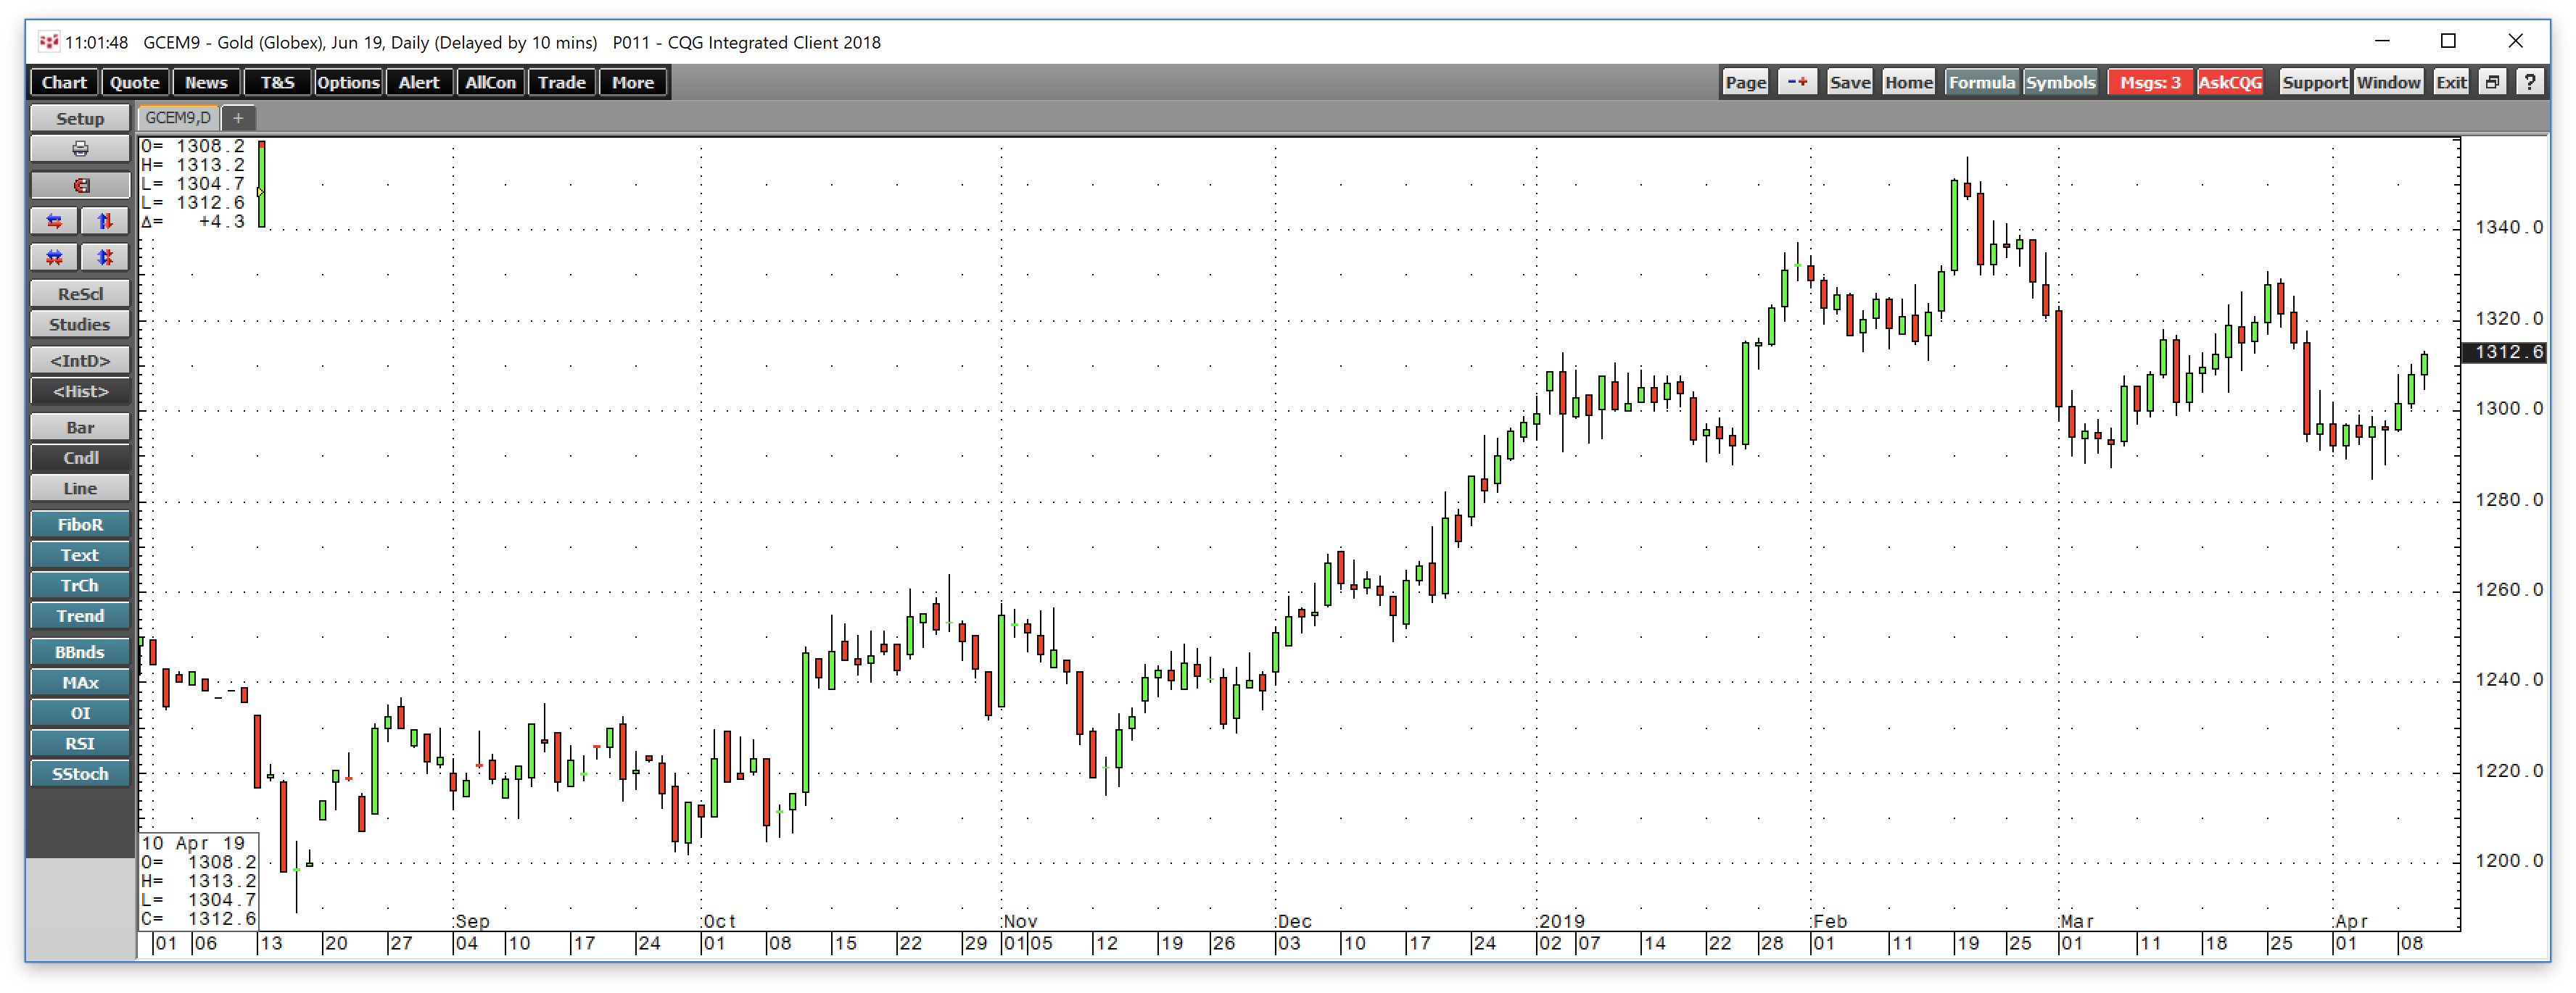Select the Cndl candlestick chart mode
2576x993 pixels.
80,457
